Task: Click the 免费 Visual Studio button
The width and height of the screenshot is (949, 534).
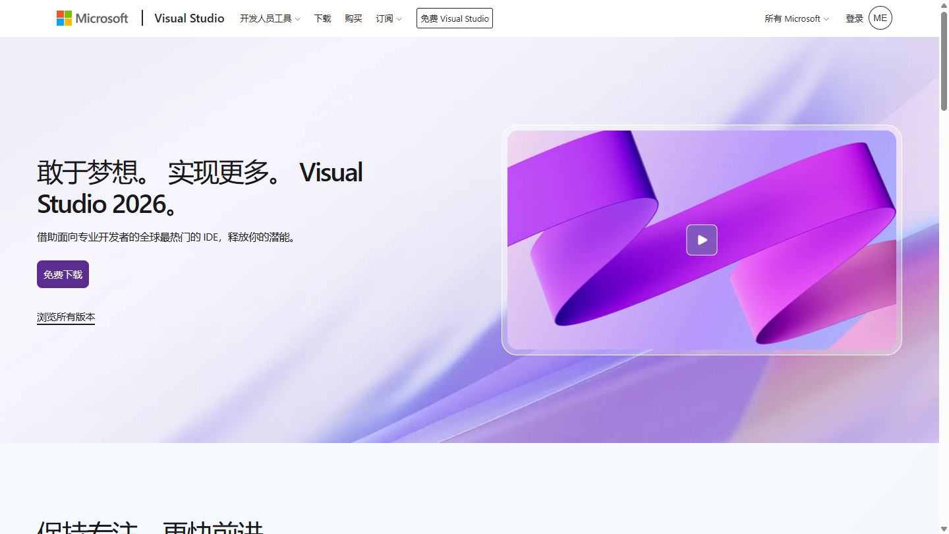Action: pos(455,18)
